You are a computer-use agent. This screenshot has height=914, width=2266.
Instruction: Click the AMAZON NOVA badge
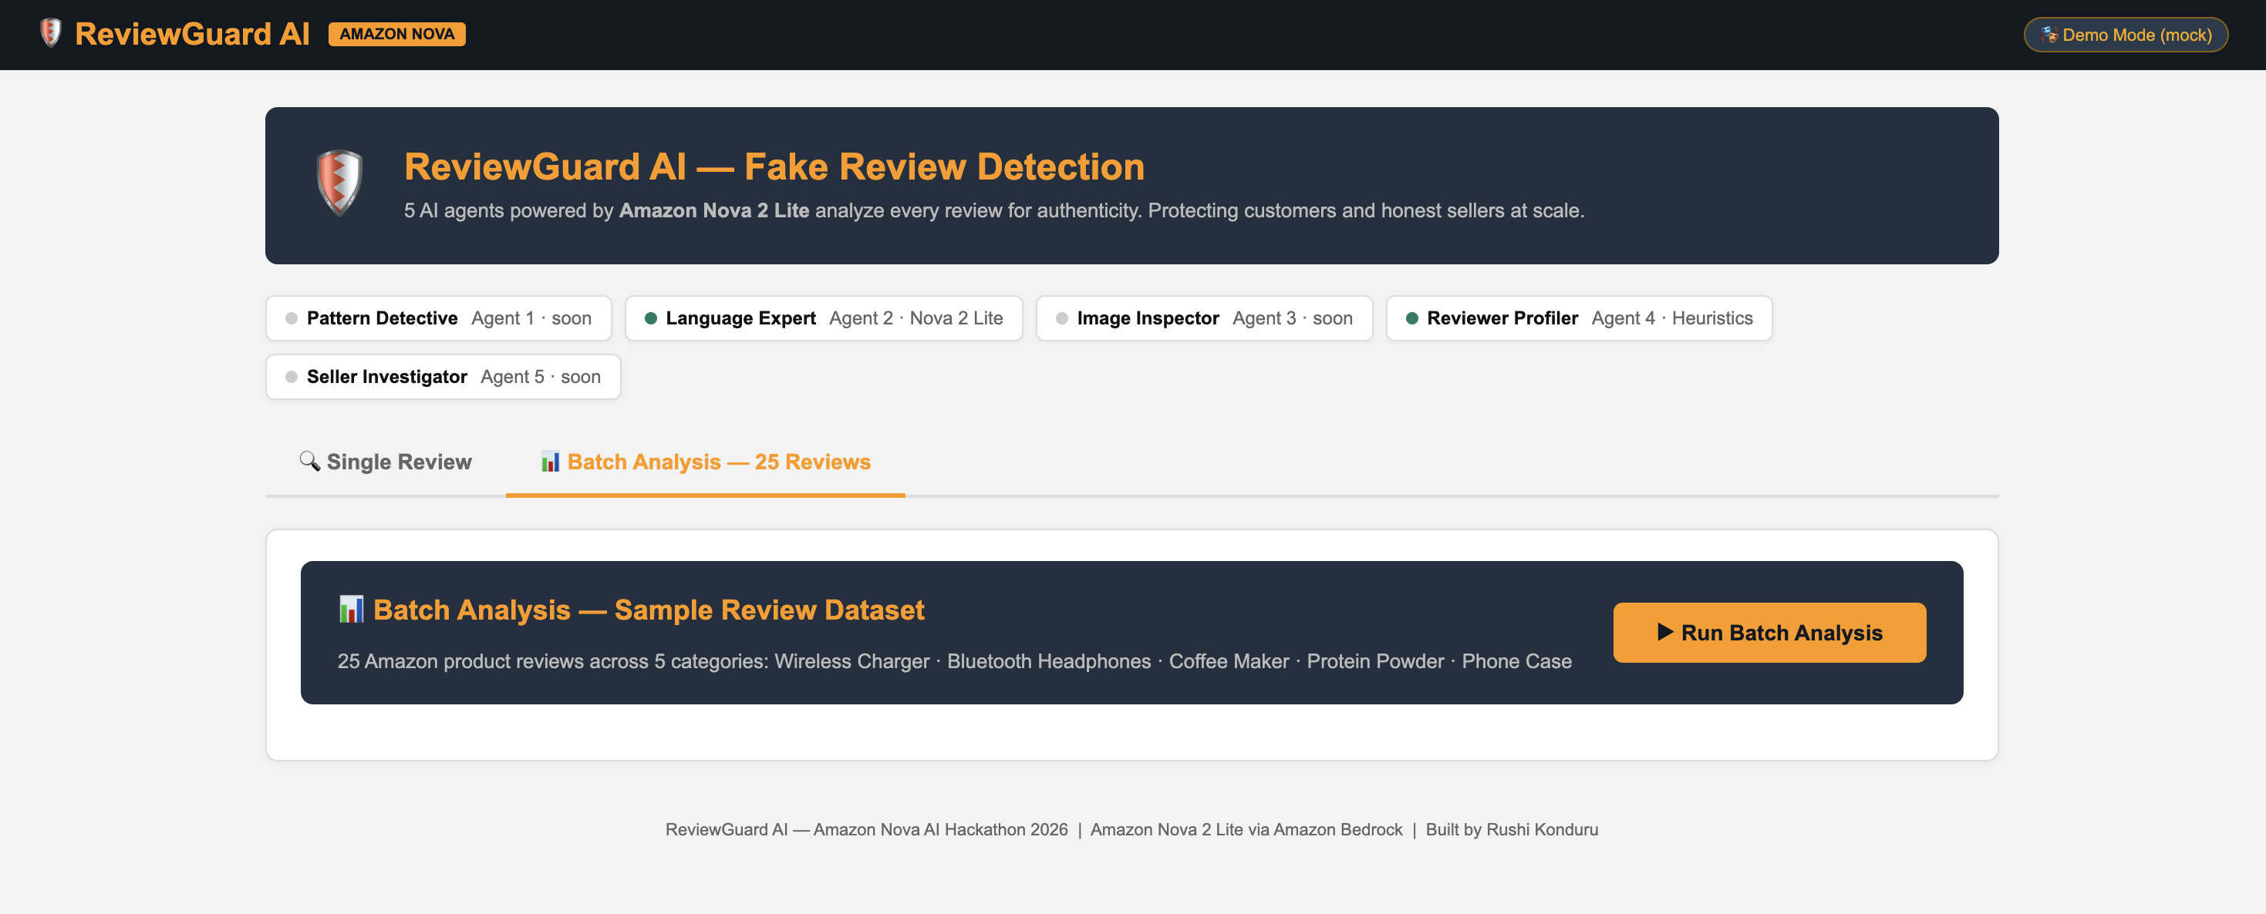coord(396,34)
